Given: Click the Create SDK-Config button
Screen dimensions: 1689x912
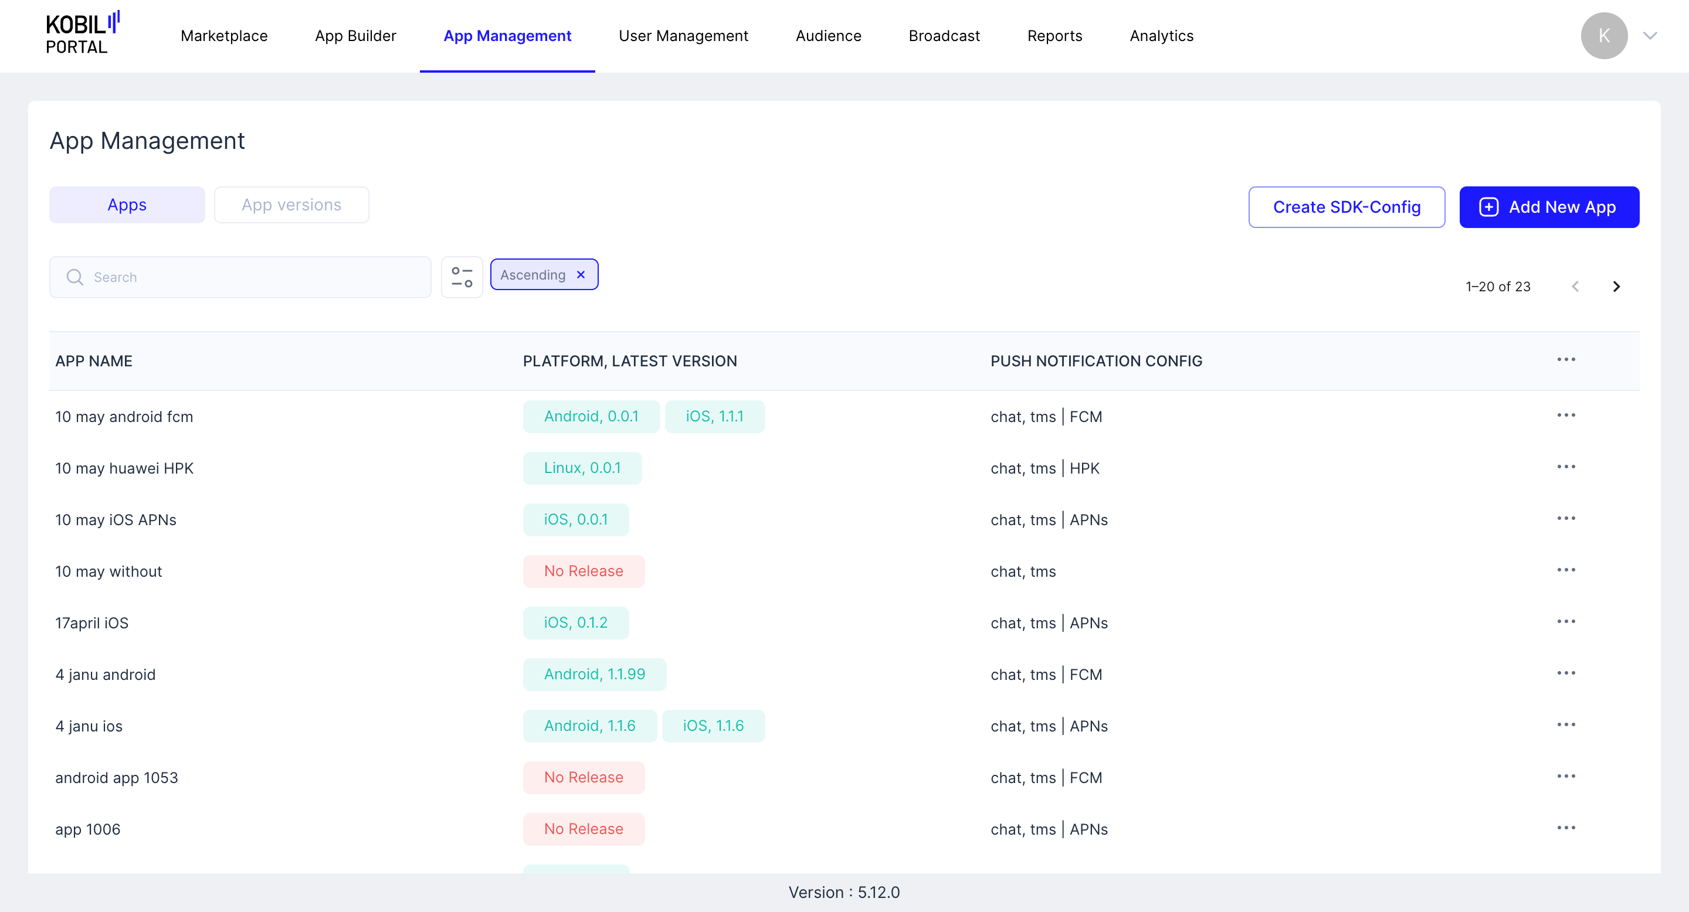Looking at the screenshot, I should tap(1346, 207).
